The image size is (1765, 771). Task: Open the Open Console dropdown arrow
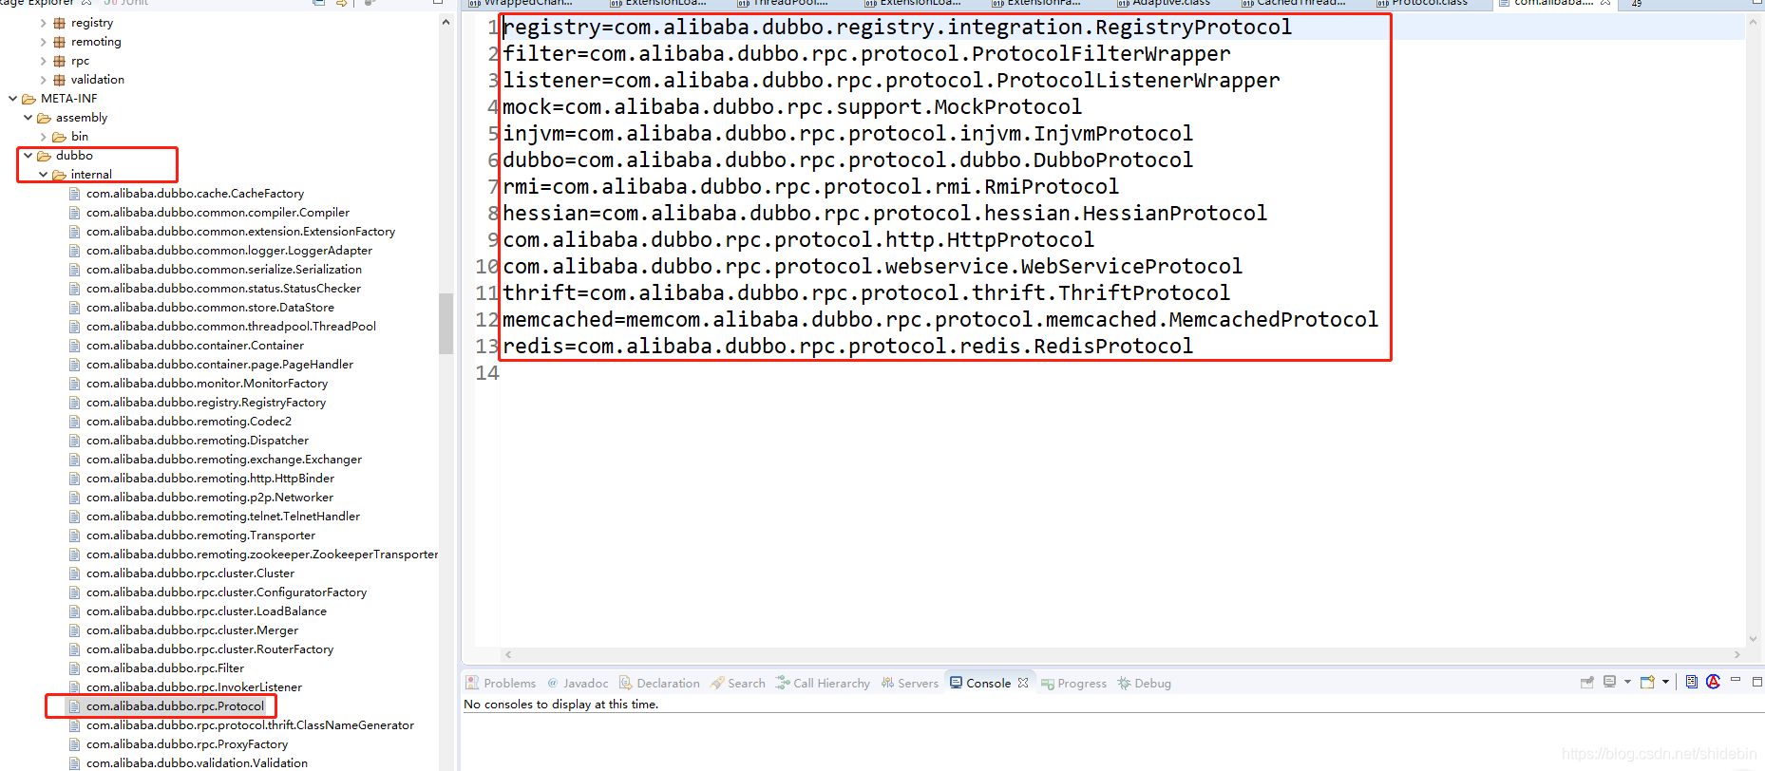pyautogui.click(x=1665, y=682)
